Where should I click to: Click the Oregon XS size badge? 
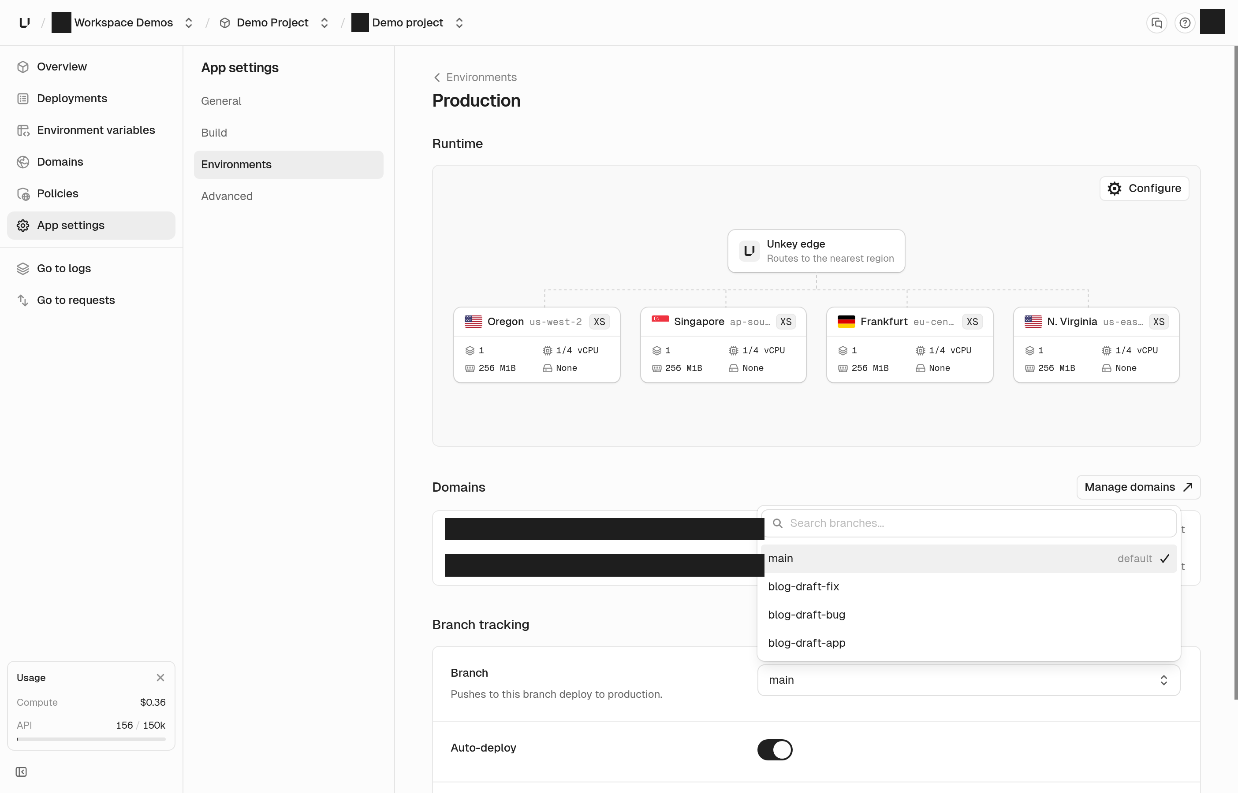(599, 322)
